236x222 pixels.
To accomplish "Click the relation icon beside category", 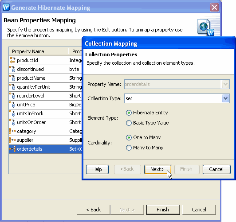I will coord(12,131).
